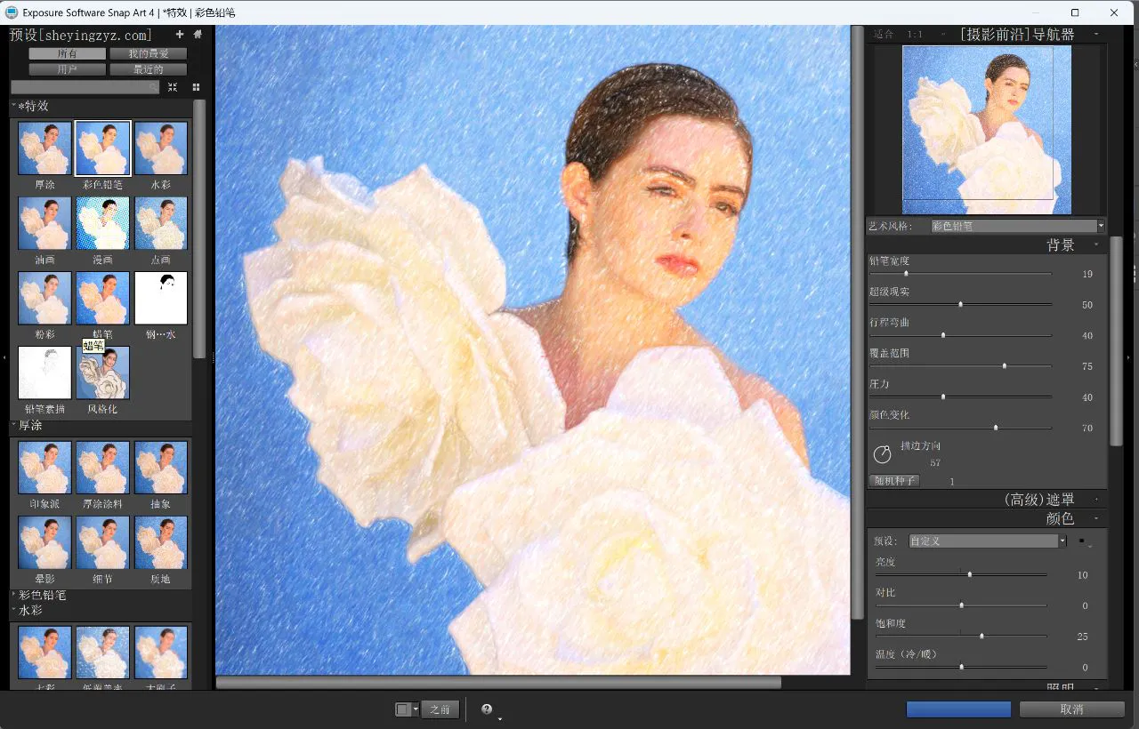Image resolution: width=1139 pixels, height=729 pixels.
Task: Collapse the 背景 panel section
Action: (x=1096, y=244)
